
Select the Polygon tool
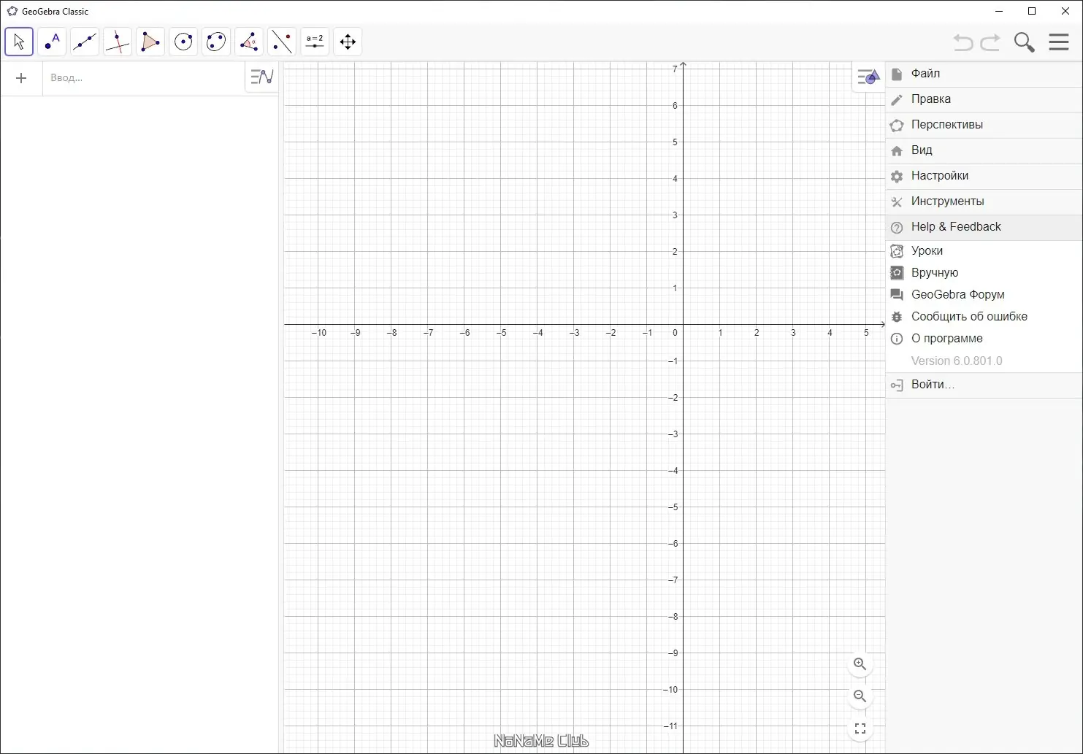coord(150,42)
